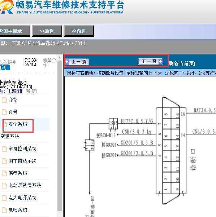Click the 接BCM-D13 label
Image resolution: width=216 pixels, height=217 pixels.
[x=106, y=135]
